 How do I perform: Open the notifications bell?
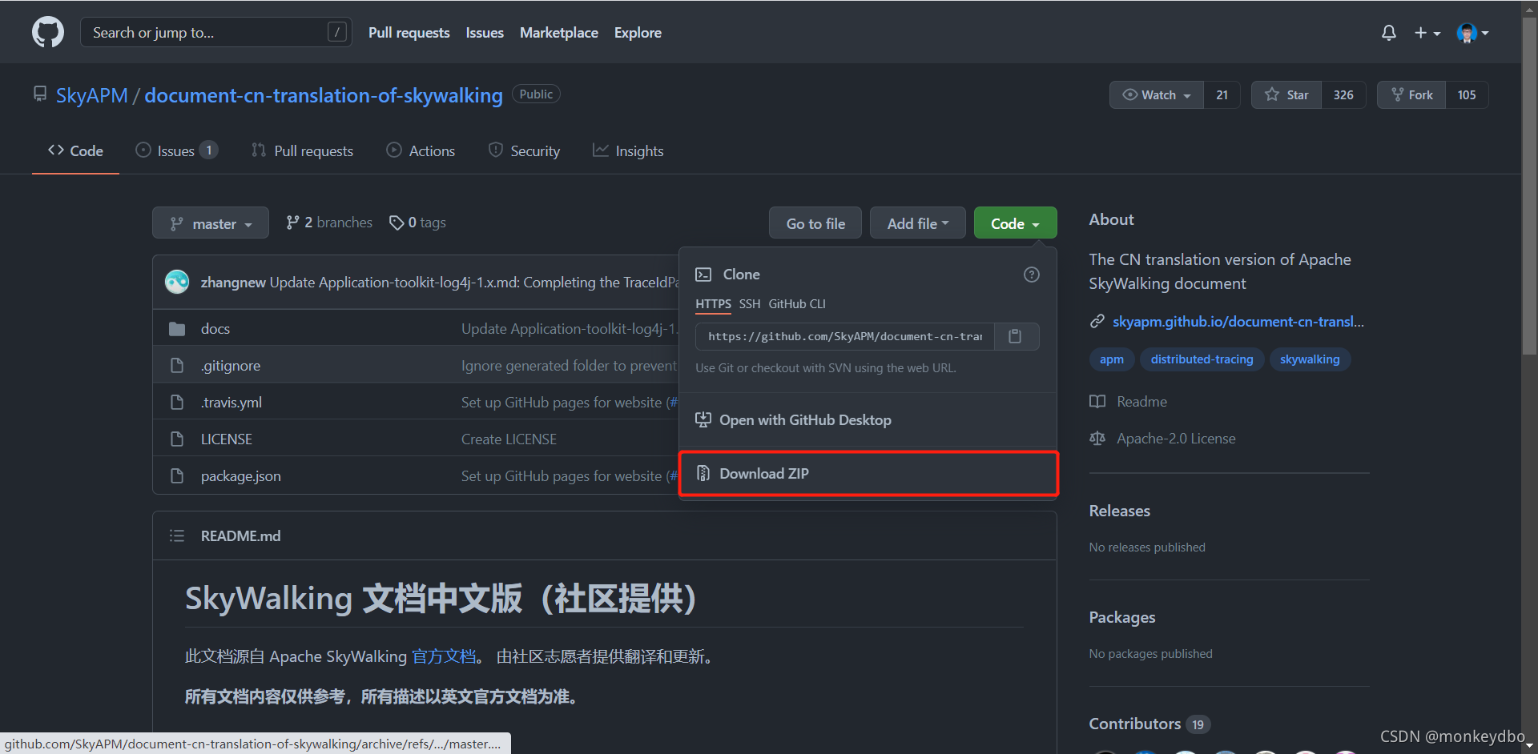click(1389, 33)
